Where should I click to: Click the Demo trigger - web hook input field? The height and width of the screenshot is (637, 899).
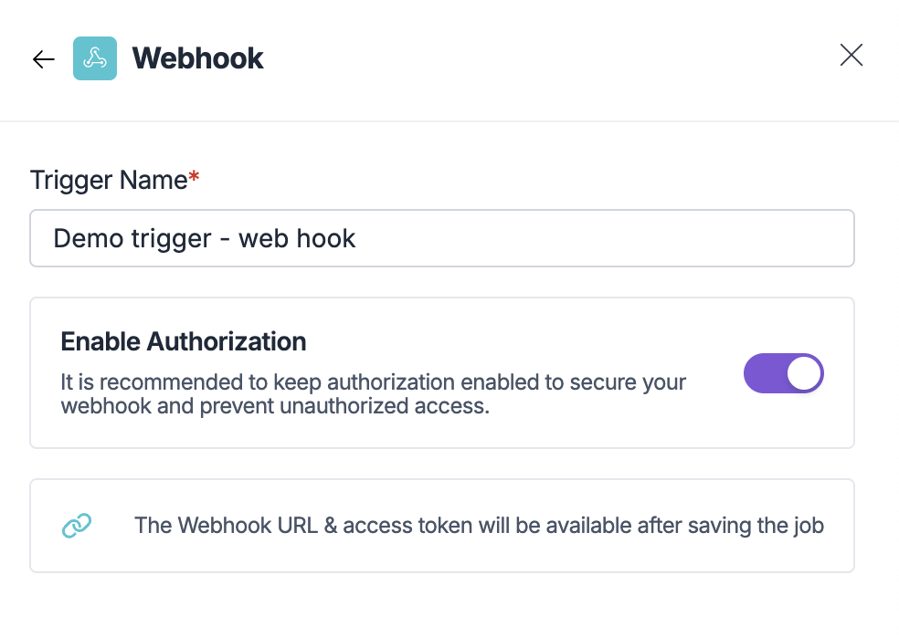(x=442, y=238)
